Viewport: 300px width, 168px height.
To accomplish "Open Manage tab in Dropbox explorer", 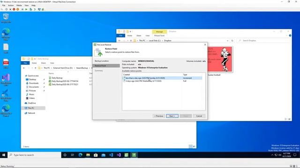I will pos(159,32).
